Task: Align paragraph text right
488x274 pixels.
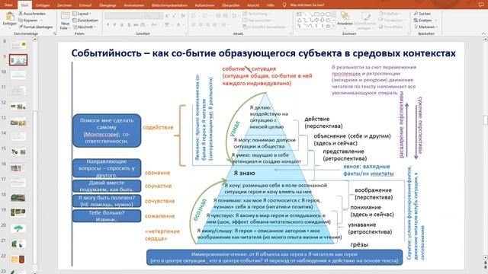Action: 207,24
